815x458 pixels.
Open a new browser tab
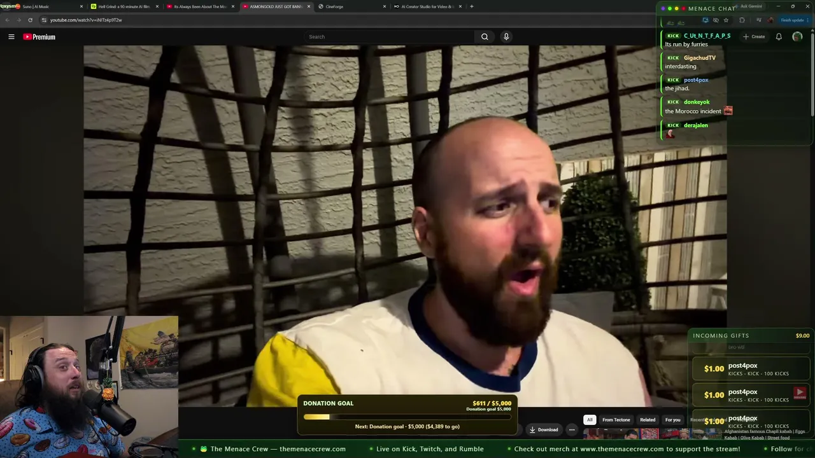tap(471, 6)
